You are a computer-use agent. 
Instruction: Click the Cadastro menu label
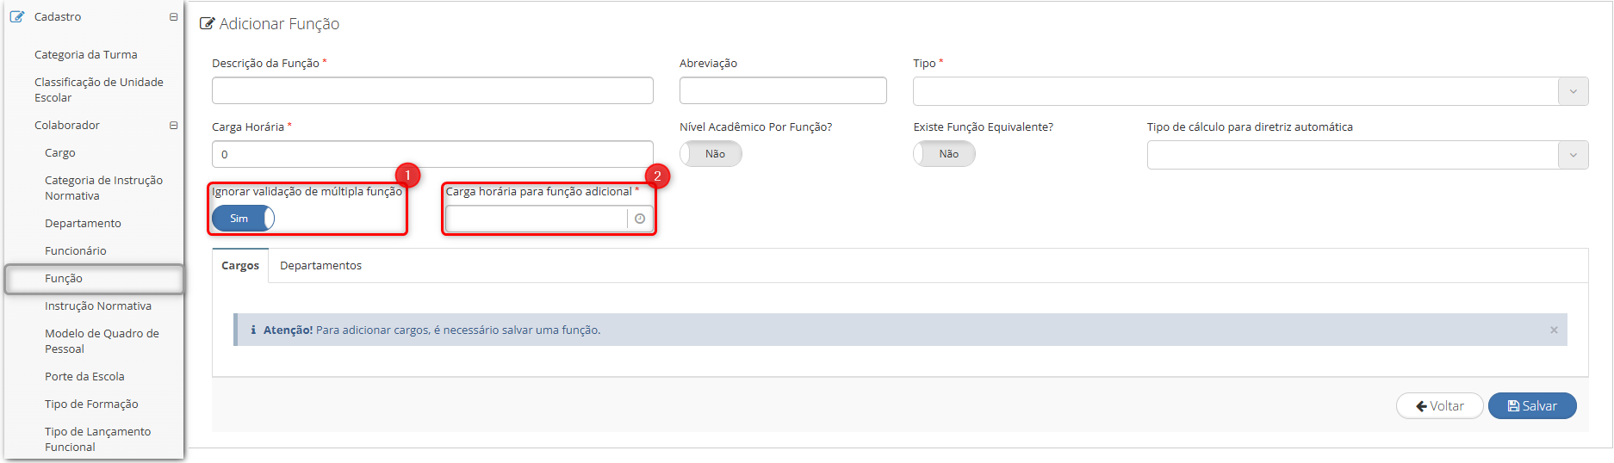[x=58, y=16]
